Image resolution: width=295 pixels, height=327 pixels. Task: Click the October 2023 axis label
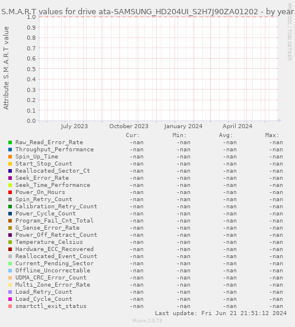(129, 126)
